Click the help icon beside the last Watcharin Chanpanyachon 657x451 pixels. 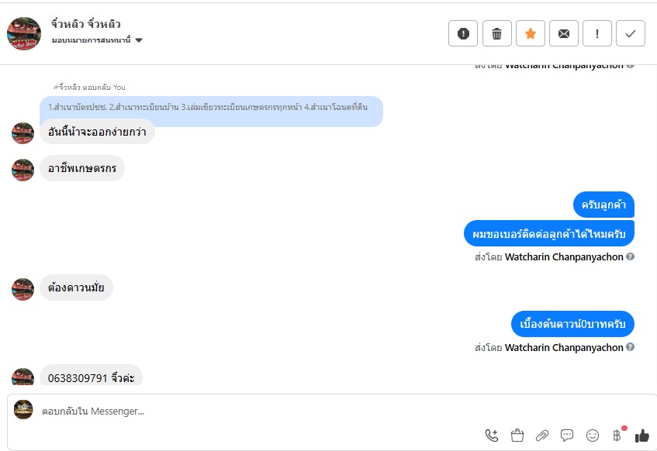tap(630, 347)
